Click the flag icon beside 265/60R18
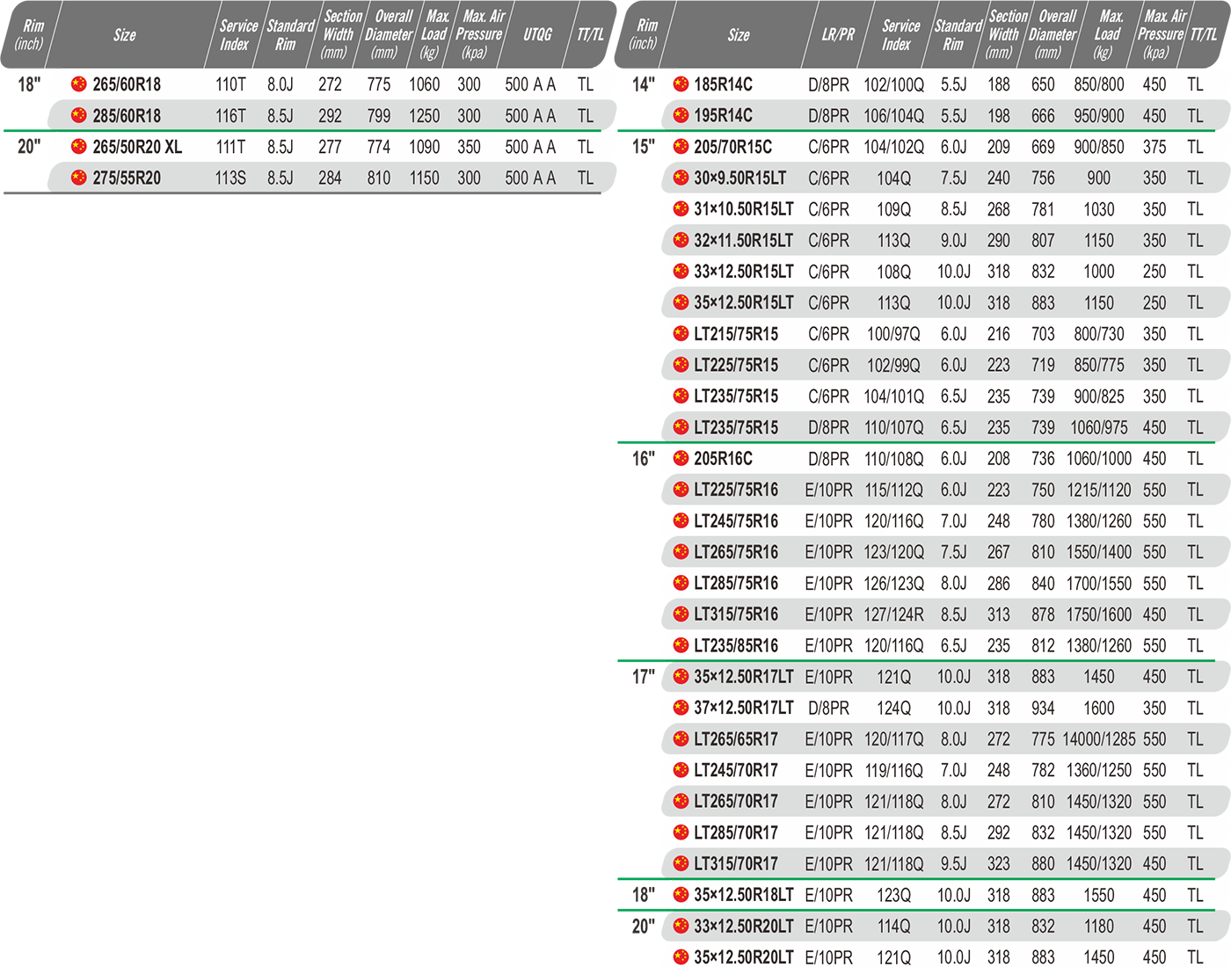The image size is (1231, 967). pyautogui.click(x=79, y=84)
